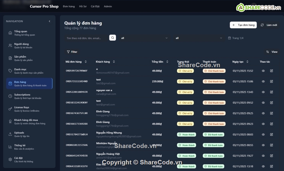The height and width of the screenshot is (171, 284).
Task: View details of order ORD36617336928X
Action: point(263,124)
